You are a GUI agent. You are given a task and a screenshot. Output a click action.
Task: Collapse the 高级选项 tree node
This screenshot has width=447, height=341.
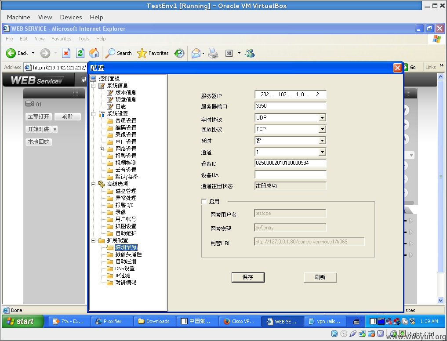pos(93,184)
